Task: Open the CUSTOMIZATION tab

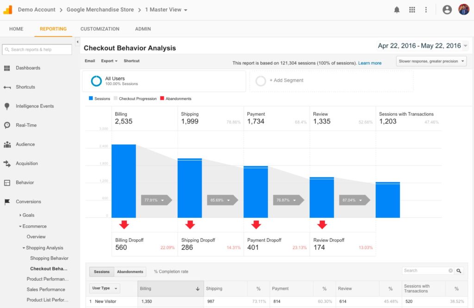Action: (100, 29)
